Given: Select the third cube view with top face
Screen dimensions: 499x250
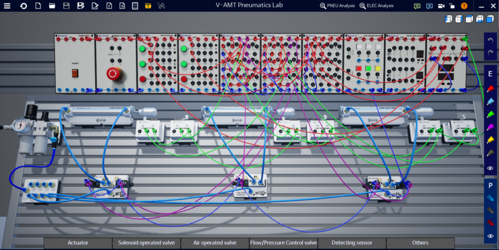Looking at the screenshot, I should tap(469, 19).
